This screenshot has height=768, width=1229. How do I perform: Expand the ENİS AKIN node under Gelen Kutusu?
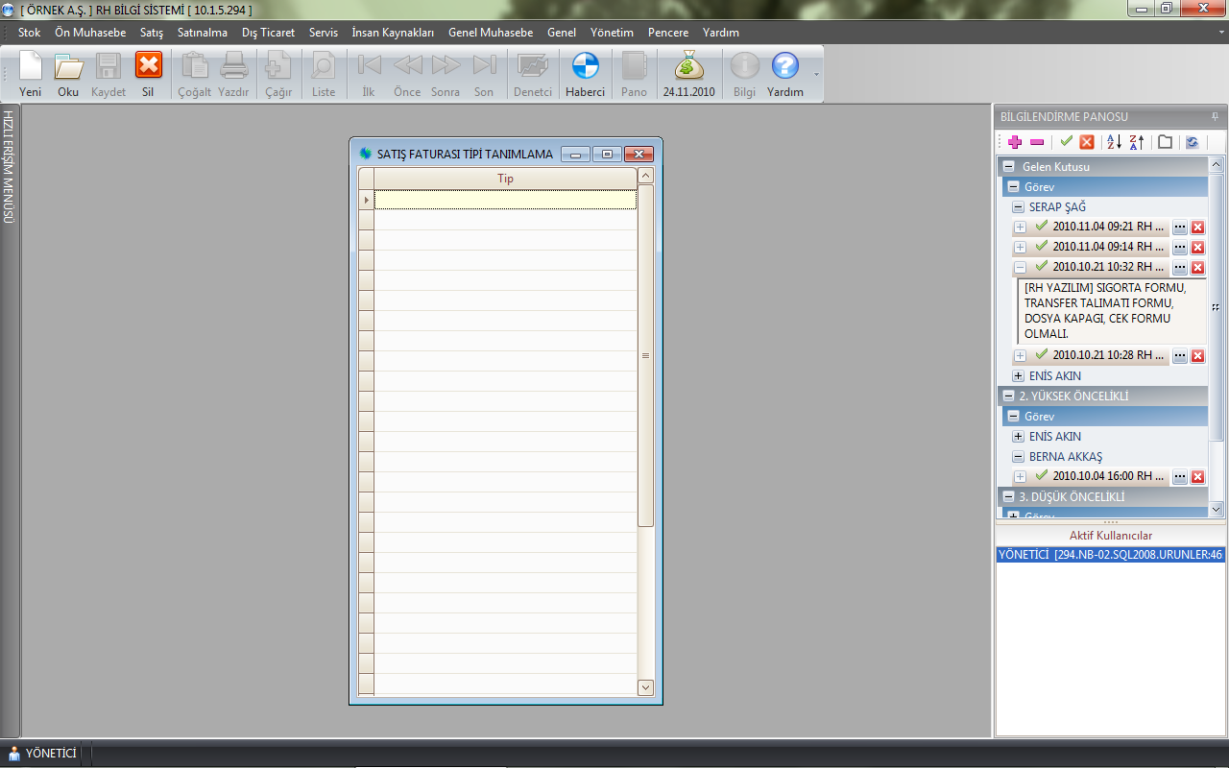1018,376
